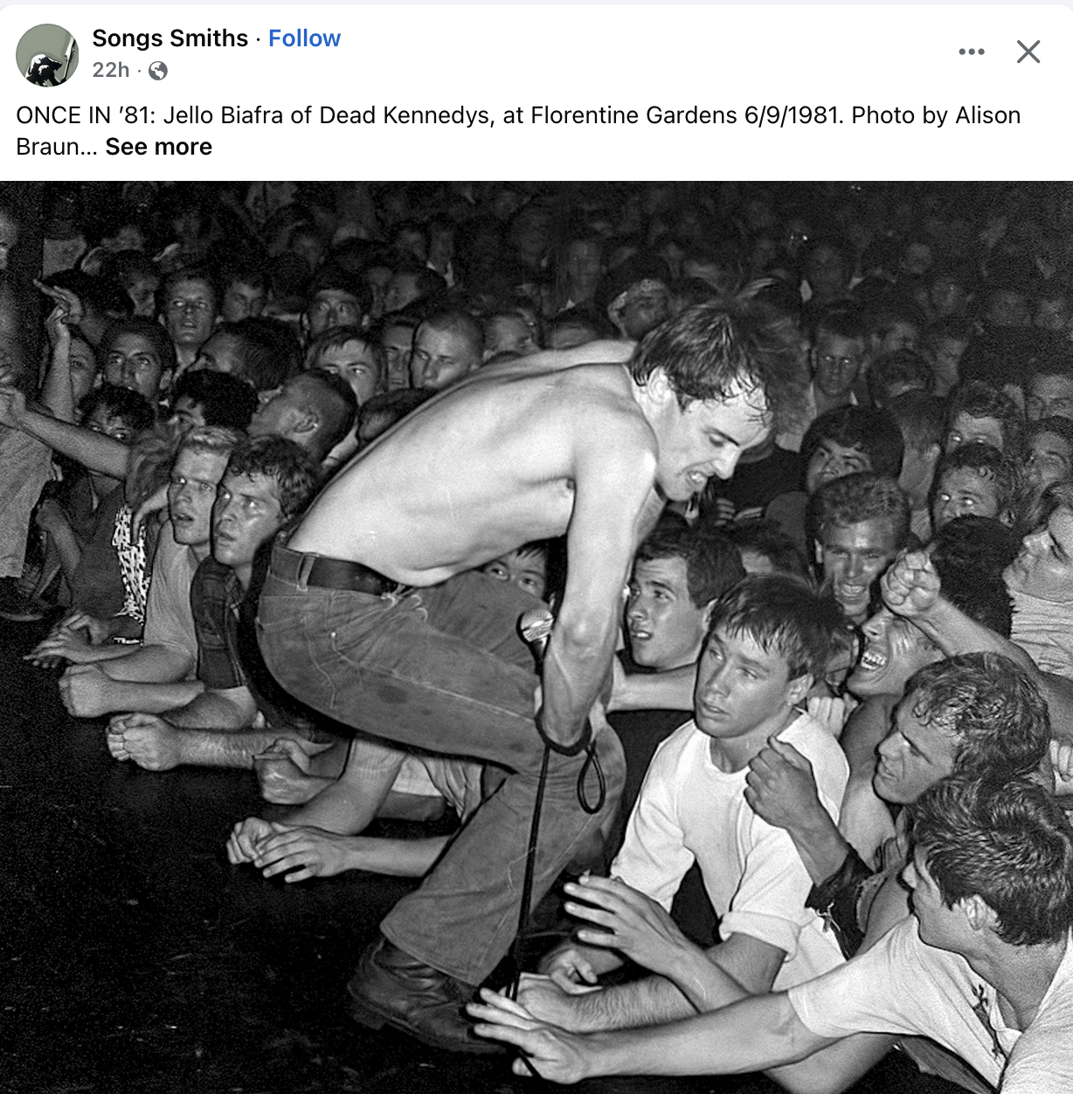The width and height of the screenshot is (1073, 1094).
Task: Follow the Songs Smiths page
Action: click(304, 38)
